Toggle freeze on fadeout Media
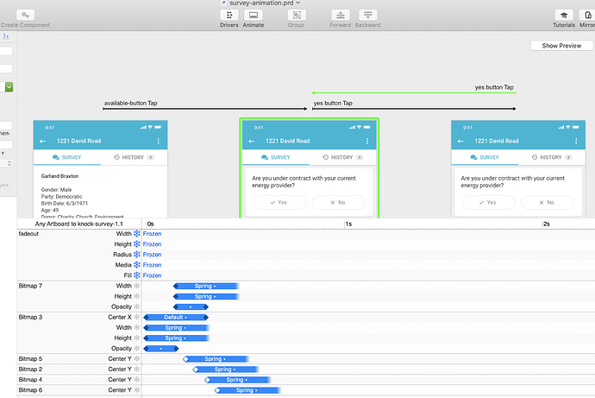The width and height of the screenshot is (595, 398). pos(137,265)
